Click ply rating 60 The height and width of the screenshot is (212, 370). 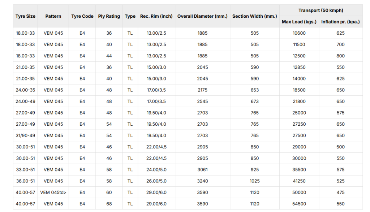[x=109, y=192]
